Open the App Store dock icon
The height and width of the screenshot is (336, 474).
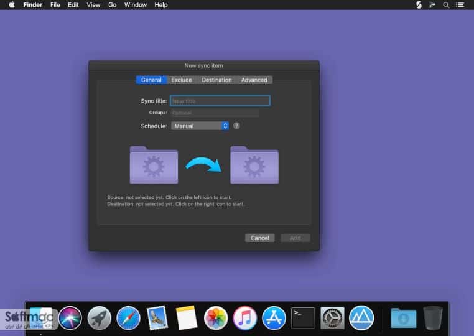pyautogui.click(x=274, y=318)
